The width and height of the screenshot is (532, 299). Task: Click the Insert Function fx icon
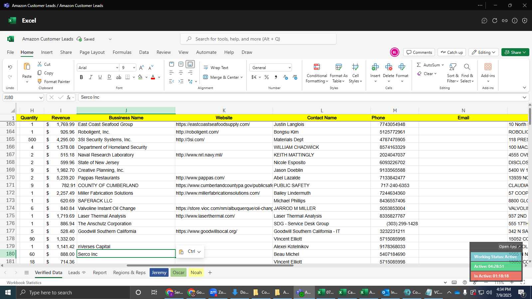(x=69, y=97)
